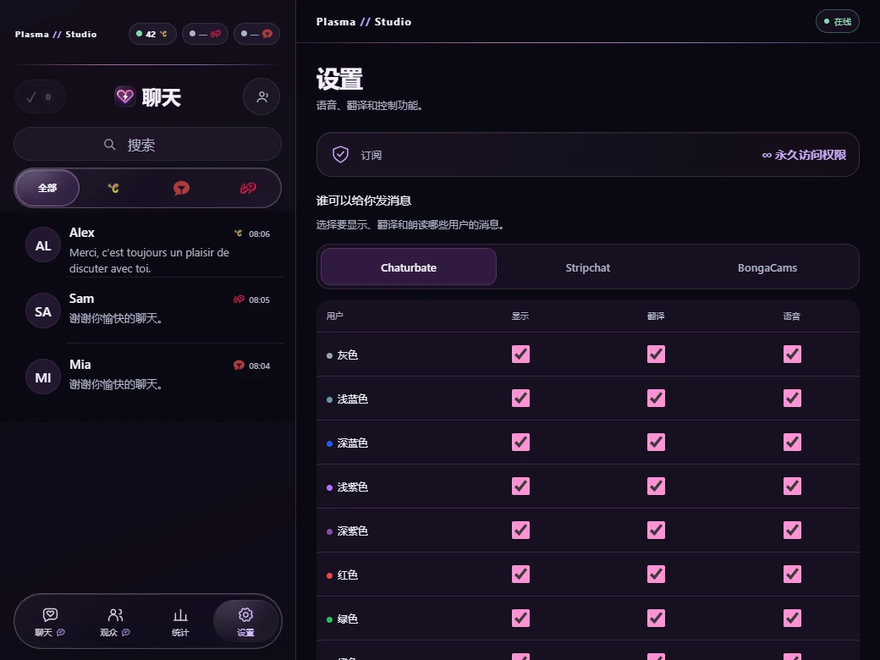This screenshot has height=660, width=880.
Task: Switch to the BongaCams platform tab
Action: tap(767, 267)
